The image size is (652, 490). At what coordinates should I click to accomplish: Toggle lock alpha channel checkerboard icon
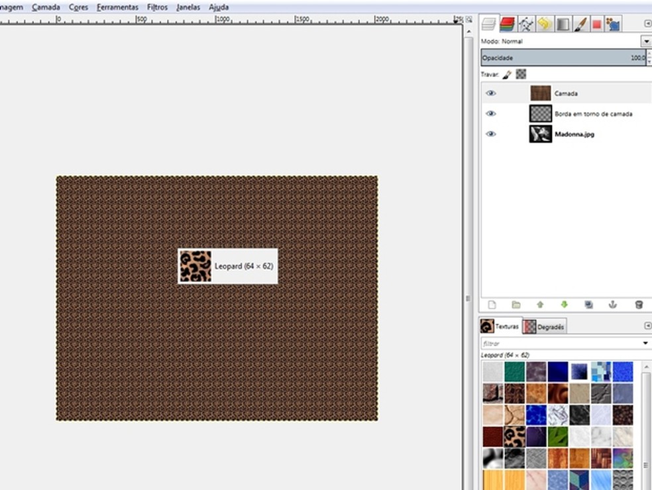point(521,75)
